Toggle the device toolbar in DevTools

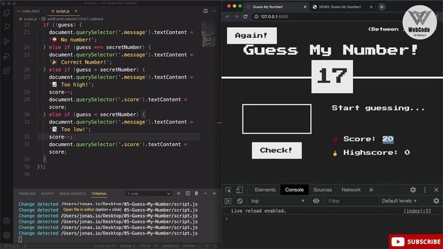click(239, 190)
